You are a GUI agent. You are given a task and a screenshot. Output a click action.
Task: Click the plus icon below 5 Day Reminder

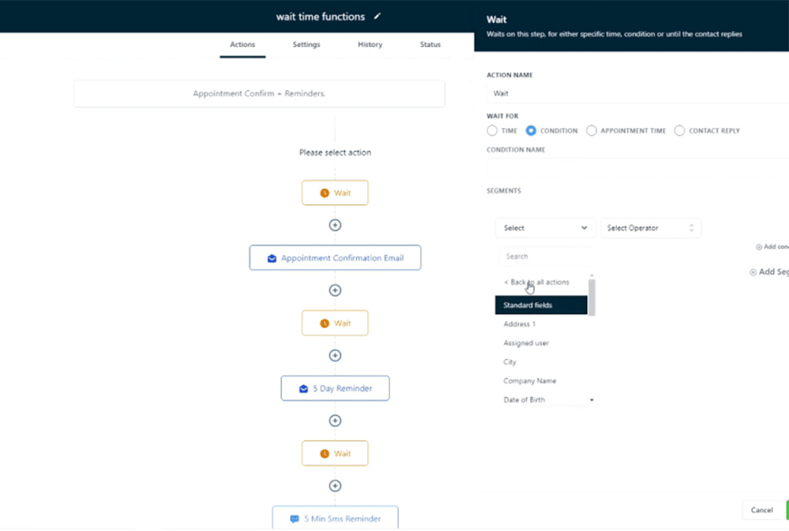[x=335, y=421]
